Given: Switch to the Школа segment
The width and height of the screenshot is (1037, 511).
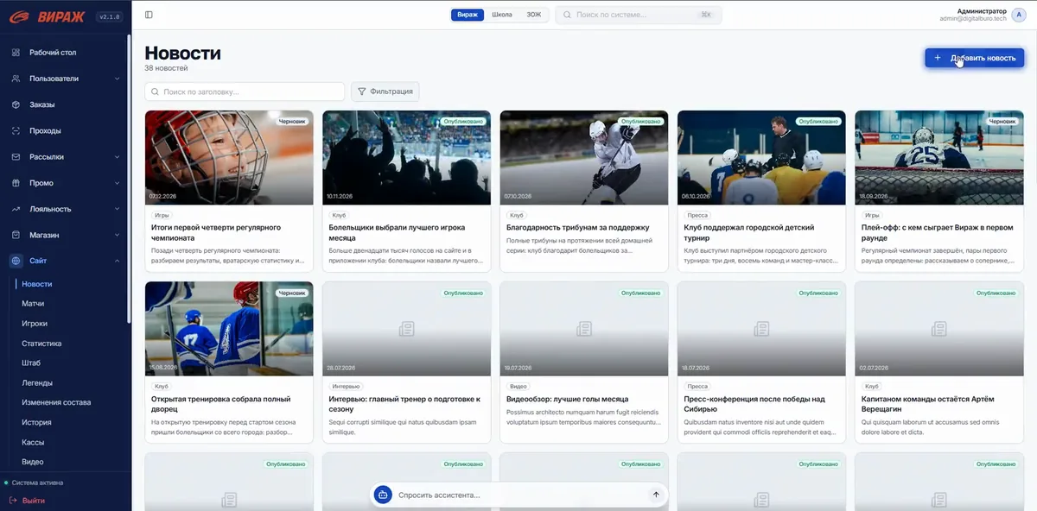Looking at the screenshot, I should [502, 15].
